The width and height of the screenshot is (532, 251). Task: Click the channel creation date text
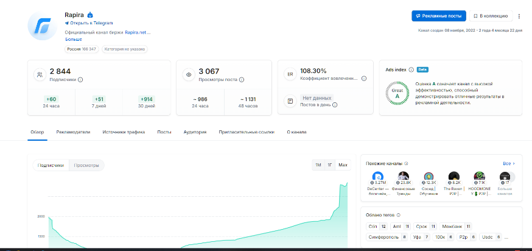tap(470, 30)
